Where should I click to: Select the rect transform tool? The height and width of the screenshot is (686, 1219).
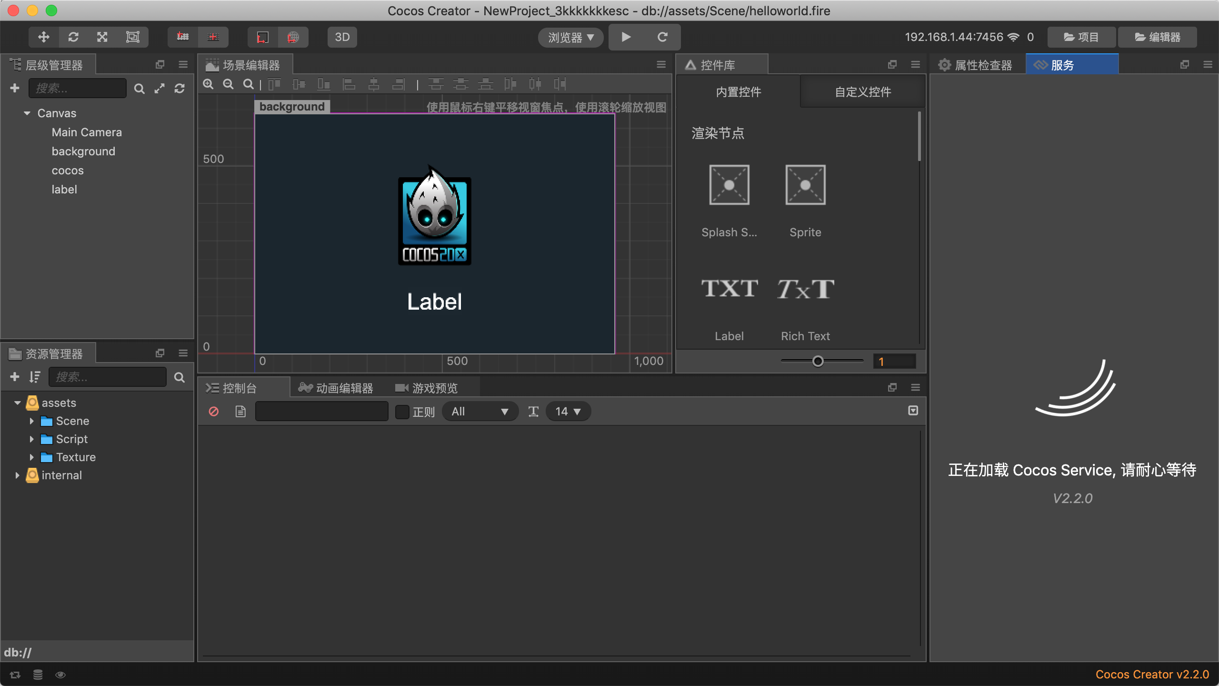[x=132, y=37]
